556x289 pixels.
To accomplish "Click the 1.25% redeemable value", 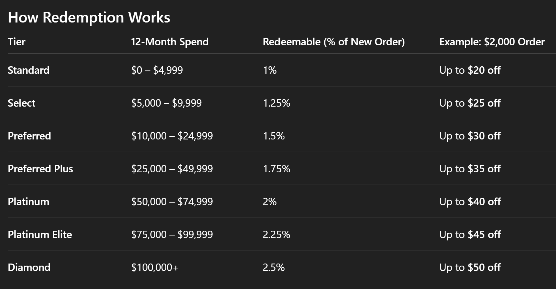I will click(x=276, y=103).
